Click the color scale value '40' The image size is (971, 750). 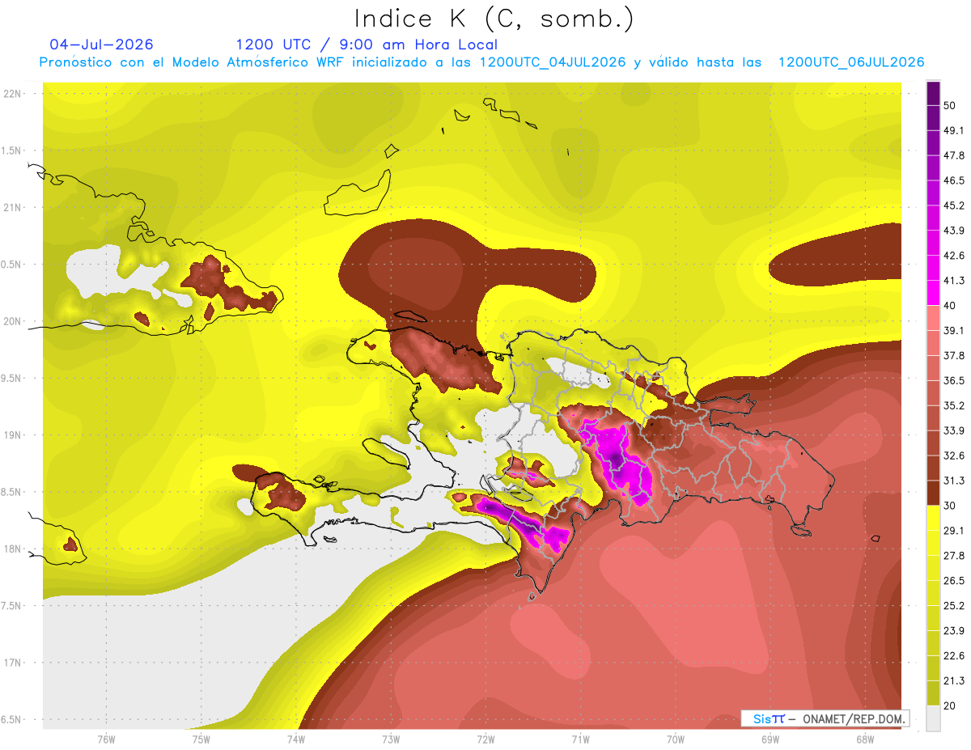pos(950,305)
